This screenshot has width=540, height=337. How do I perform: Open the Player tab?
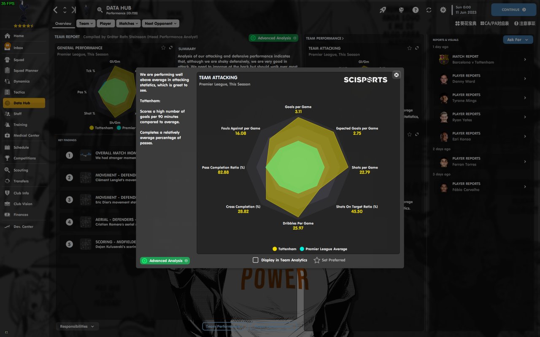105,24
